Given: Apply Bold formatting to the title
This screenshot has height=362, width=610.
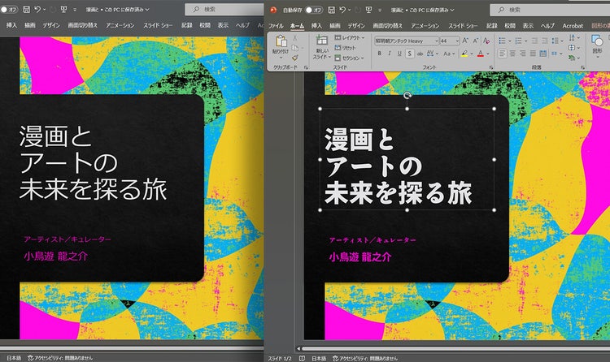Looking at the screenshot, I should pyautogui.click(x=379, y=54).
